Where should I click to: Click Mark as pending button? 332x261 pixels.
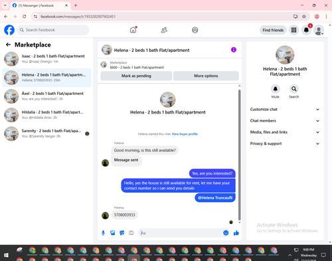[x=136, y=76]
